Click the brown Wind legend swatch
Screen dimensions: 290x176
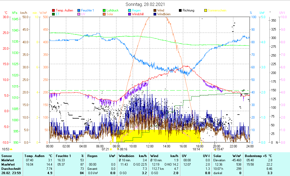coord(155,10)
